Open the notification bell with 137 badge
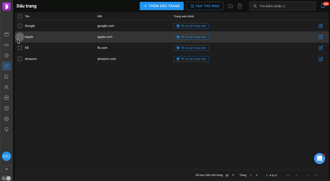This screenshot has height=181, width=330. coord(323,6)
